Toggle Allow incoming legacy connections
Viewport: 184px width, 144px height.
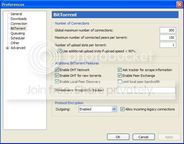(x=122, y=109)
